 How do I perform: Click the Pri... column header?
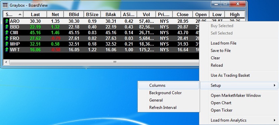click(164, 14)
